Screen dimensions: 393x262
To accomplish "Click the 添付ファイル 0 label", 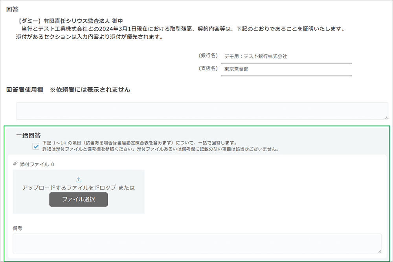I will [37, 164].
